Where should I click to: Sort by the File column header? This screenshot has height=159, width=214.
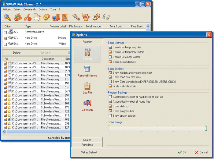click(x=21, y=59)
